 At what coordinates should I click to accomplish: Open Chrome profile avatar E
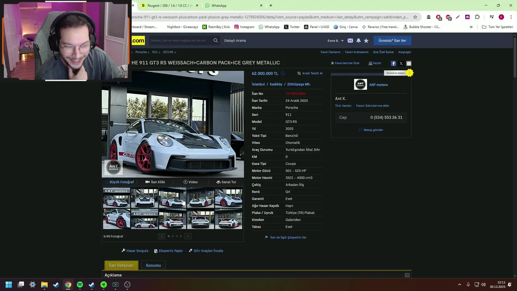(x=501, y=17)
